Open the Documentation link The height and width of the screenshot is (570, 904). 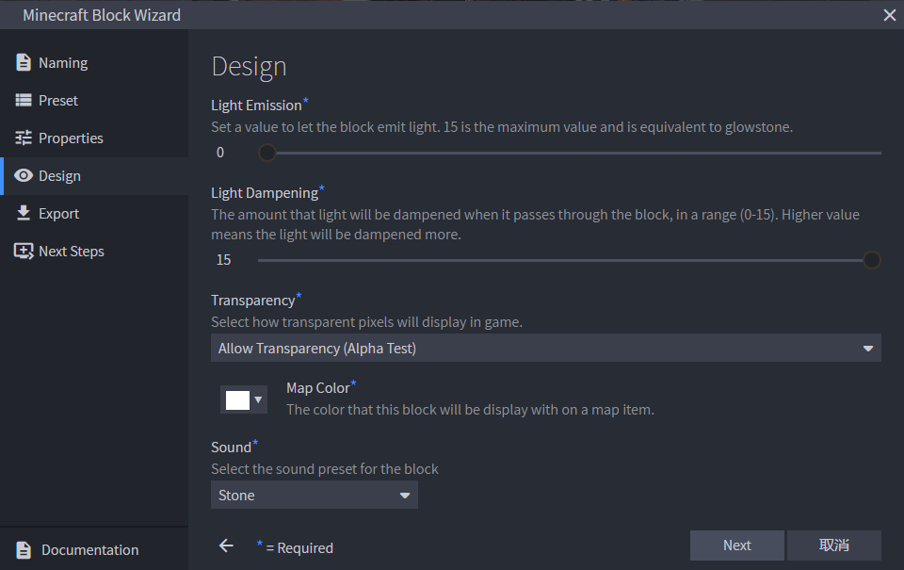[x=94, y=550]
